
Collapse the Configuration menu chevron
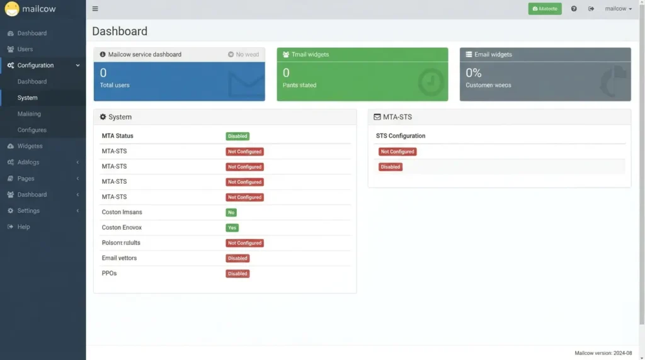point(77,65)
